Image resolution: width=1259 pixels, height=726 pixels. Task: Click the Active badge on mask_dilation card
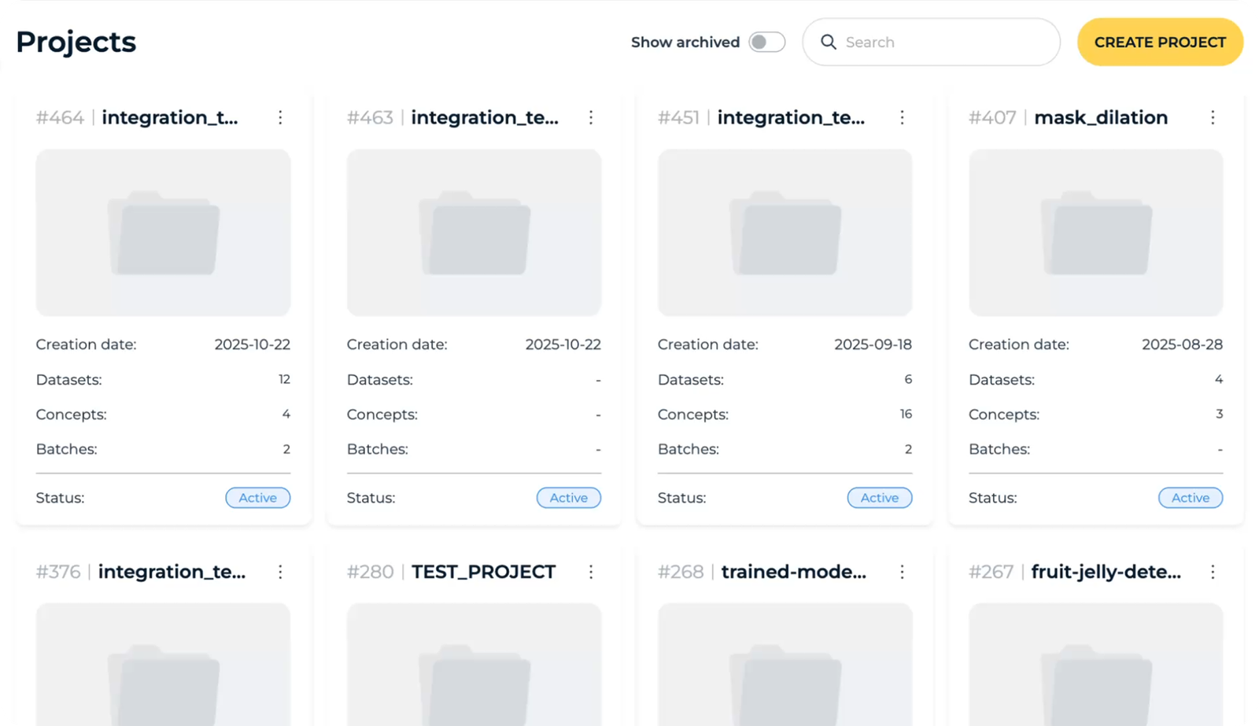coord(1190,497)
